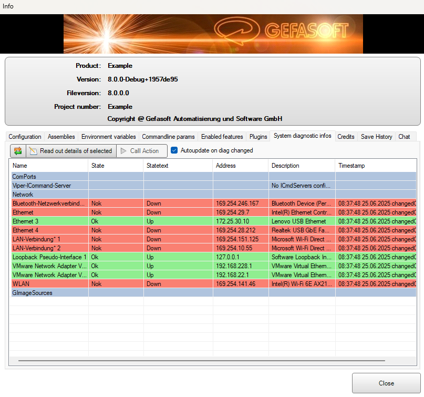
Task: Click the Timestamp column header
Action: pos(376,165)
